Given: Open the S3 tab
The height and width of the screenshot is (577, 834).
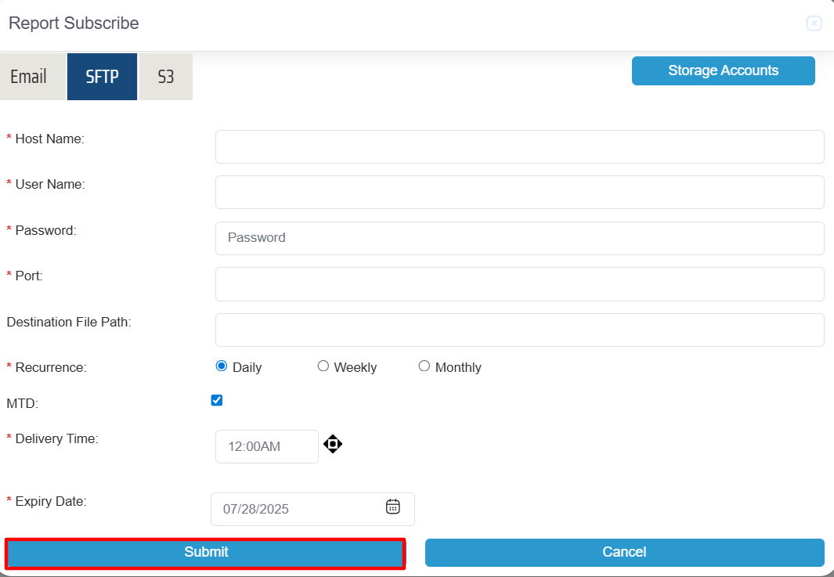Looking at the screenshot, I should click(165, 77).
